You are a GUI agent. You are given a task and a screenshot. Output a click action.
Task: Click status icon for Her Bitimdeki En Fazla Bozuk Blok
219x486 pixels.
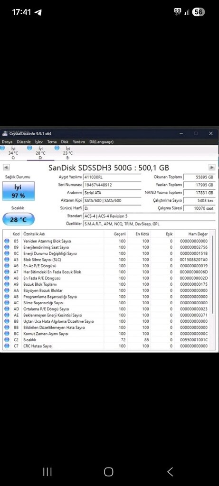pos(7,272)
